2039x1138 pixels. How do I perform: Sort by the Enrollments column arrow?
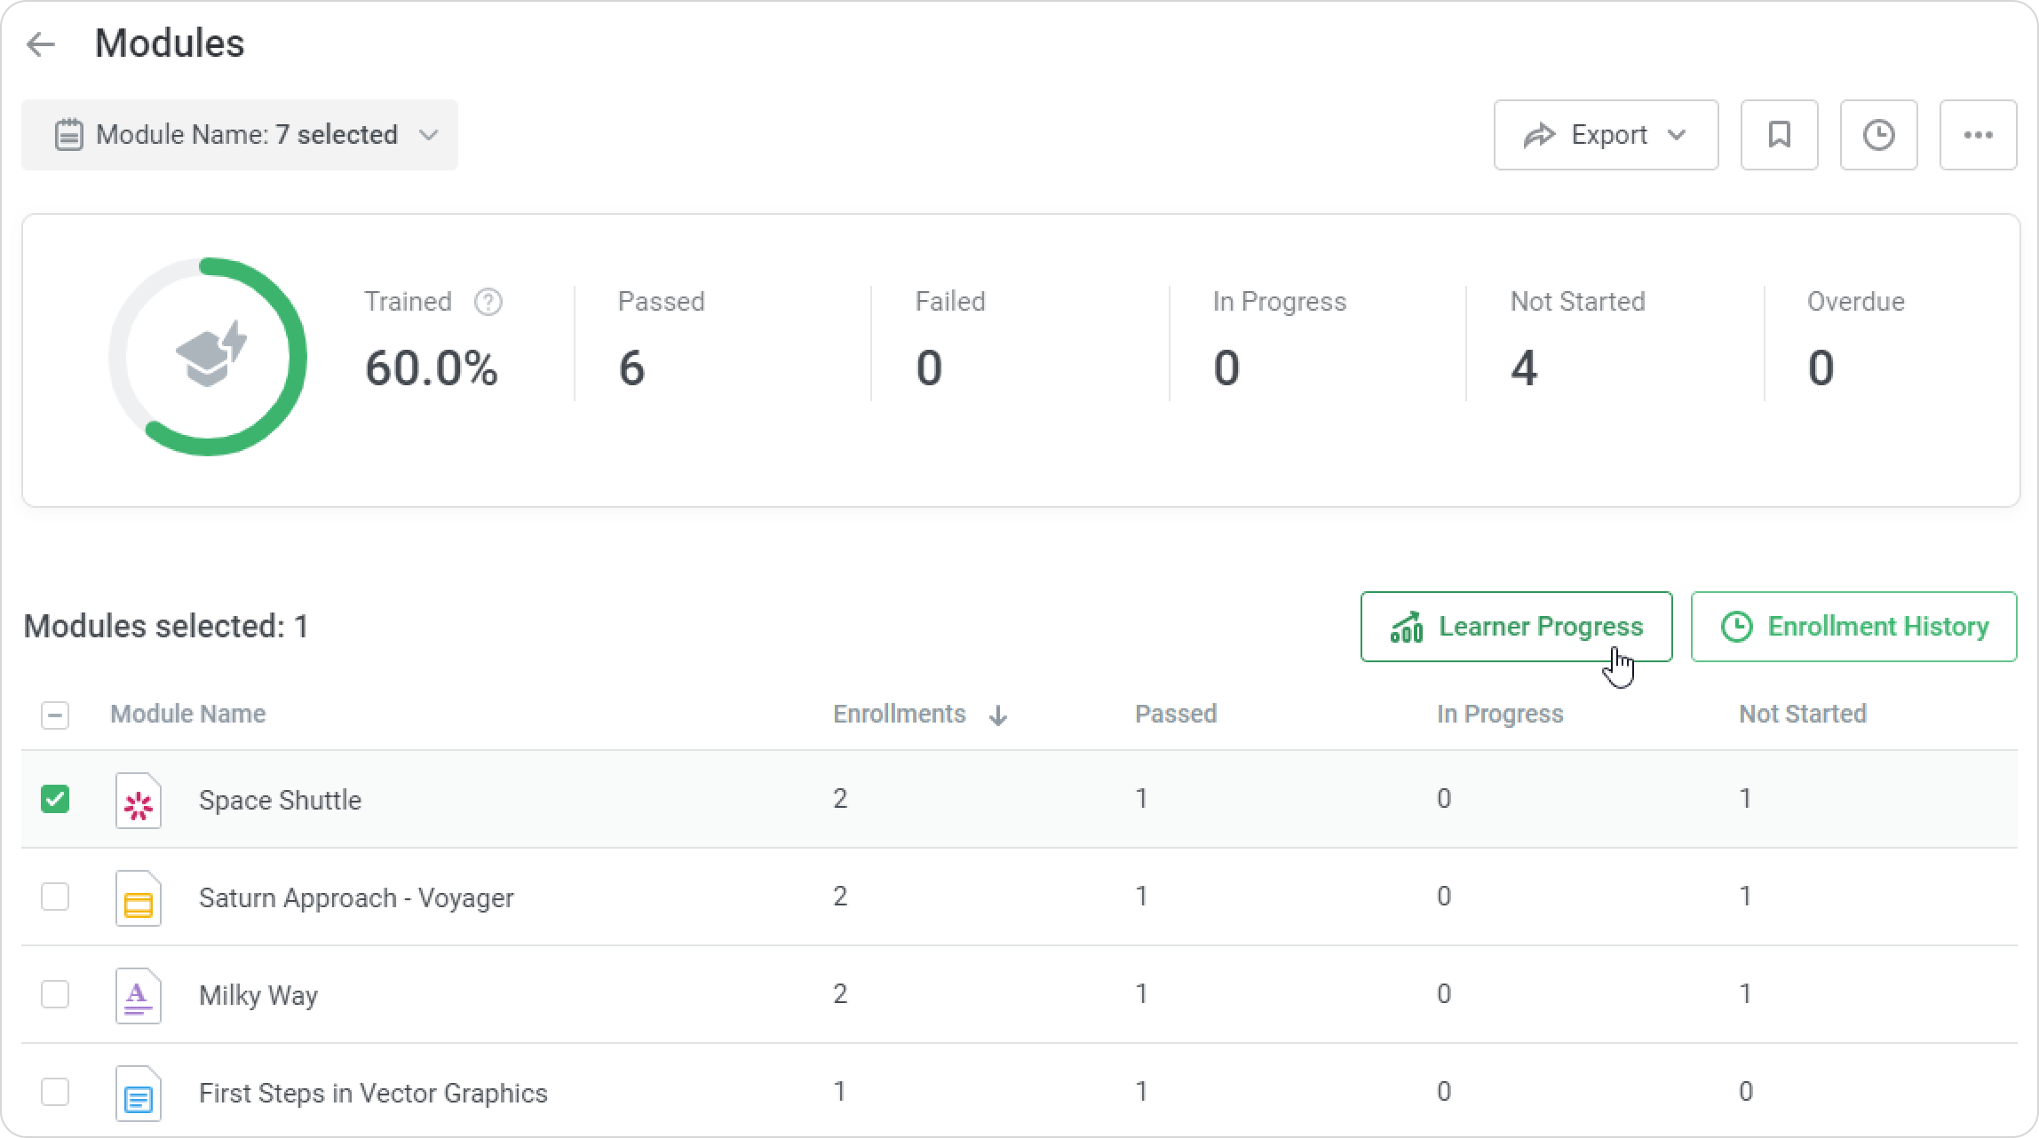coord(997,715)
